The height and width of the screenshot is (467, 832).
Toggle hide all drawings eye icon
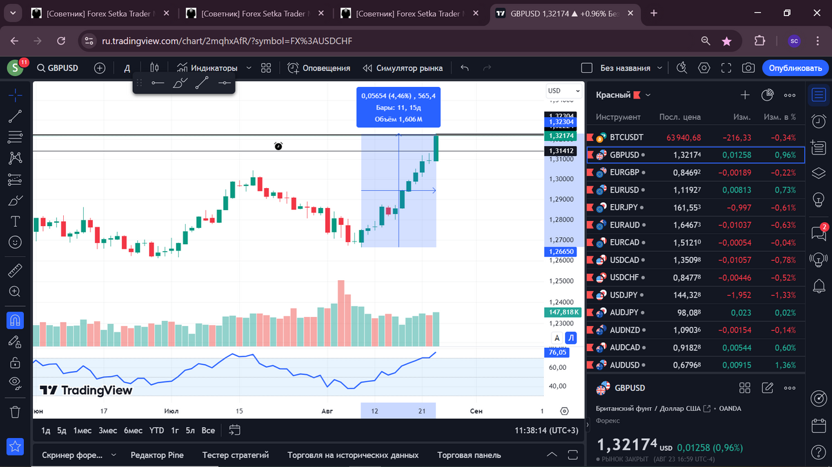pyautogui.click(x=15, y=383)
